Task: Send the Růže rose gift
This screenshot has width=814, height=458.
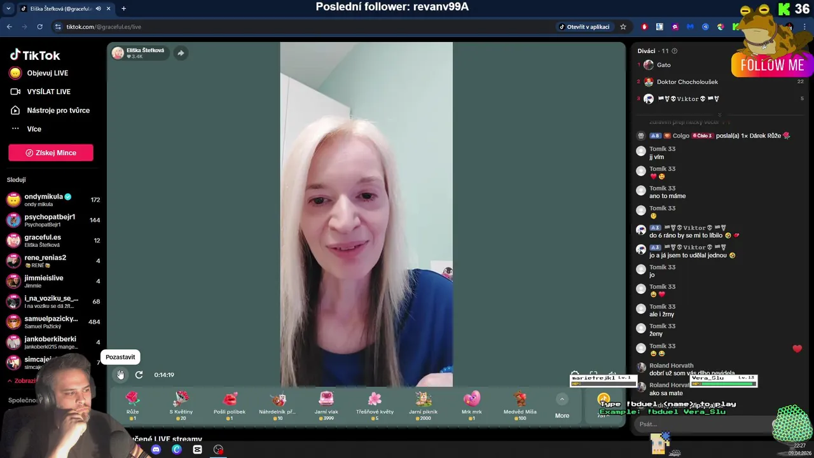Action: click(132, 405)
